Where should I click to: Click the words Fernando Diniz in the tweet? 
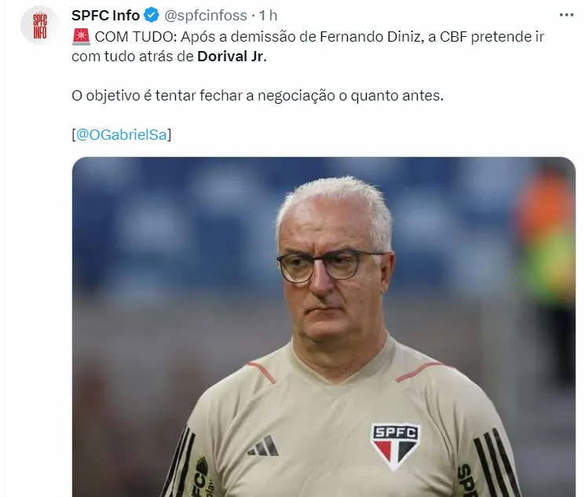pos(370,37)
